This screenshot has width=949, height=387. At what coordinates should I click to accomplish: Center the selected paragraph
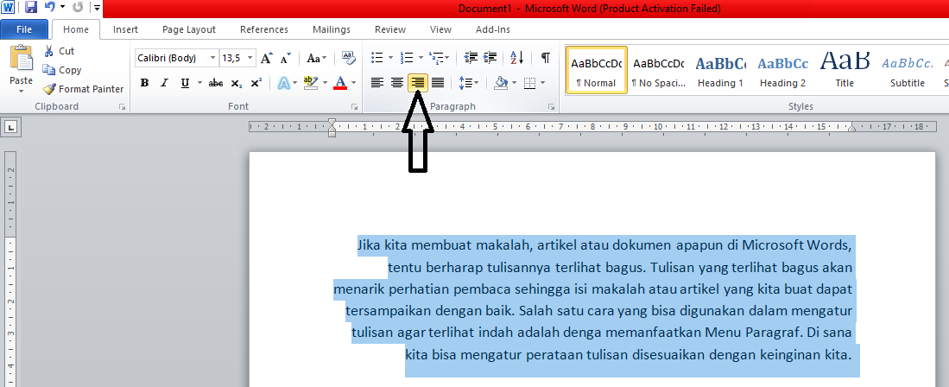[x=397, y=83]
